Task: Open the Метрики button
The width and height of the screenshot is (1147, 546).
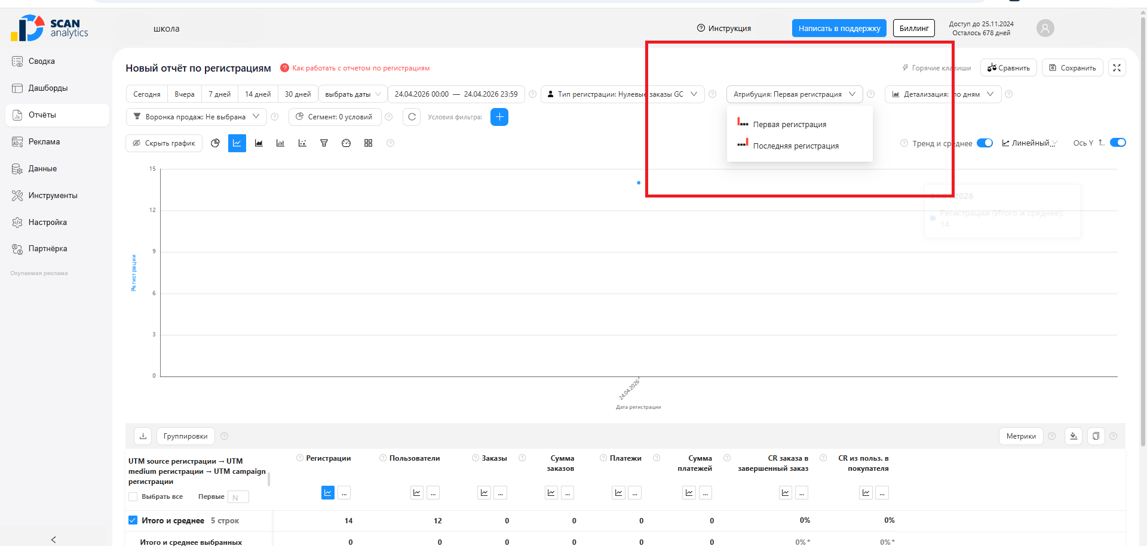Action: (x=1021, y=436)
